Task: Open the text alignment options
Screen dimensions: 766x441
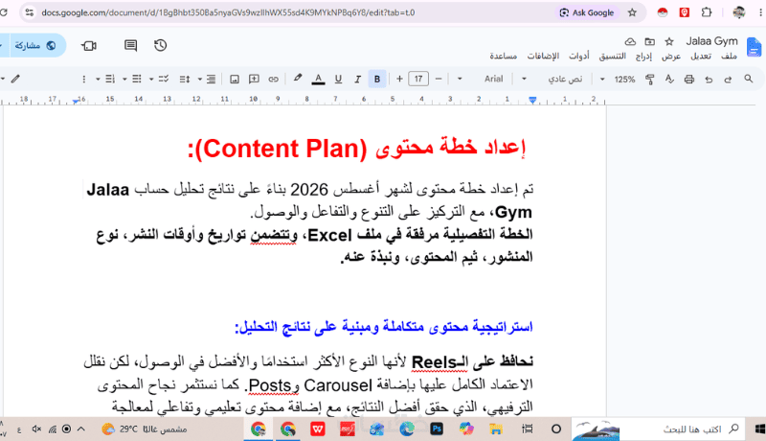Action: pos(211,80)
